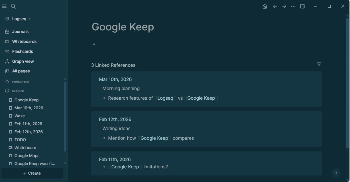Click page icon next to Waze
This screenshot has width=350, height=182.
tap(11, 116)
